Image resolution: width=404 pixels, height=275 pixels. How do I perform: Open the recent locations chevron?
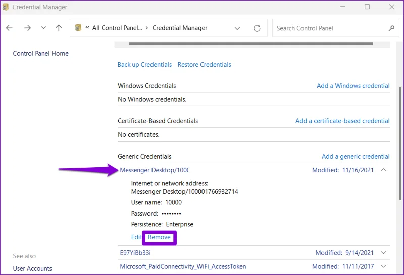(x=43, y=28)
